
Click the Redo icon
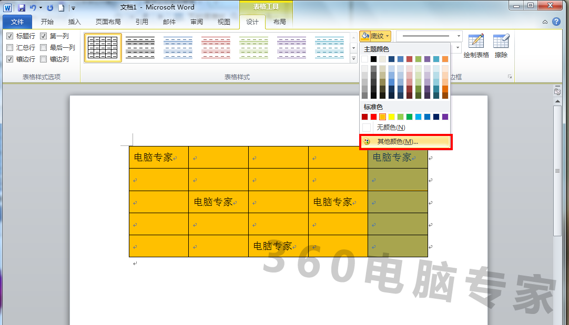(x=50, y=7)
